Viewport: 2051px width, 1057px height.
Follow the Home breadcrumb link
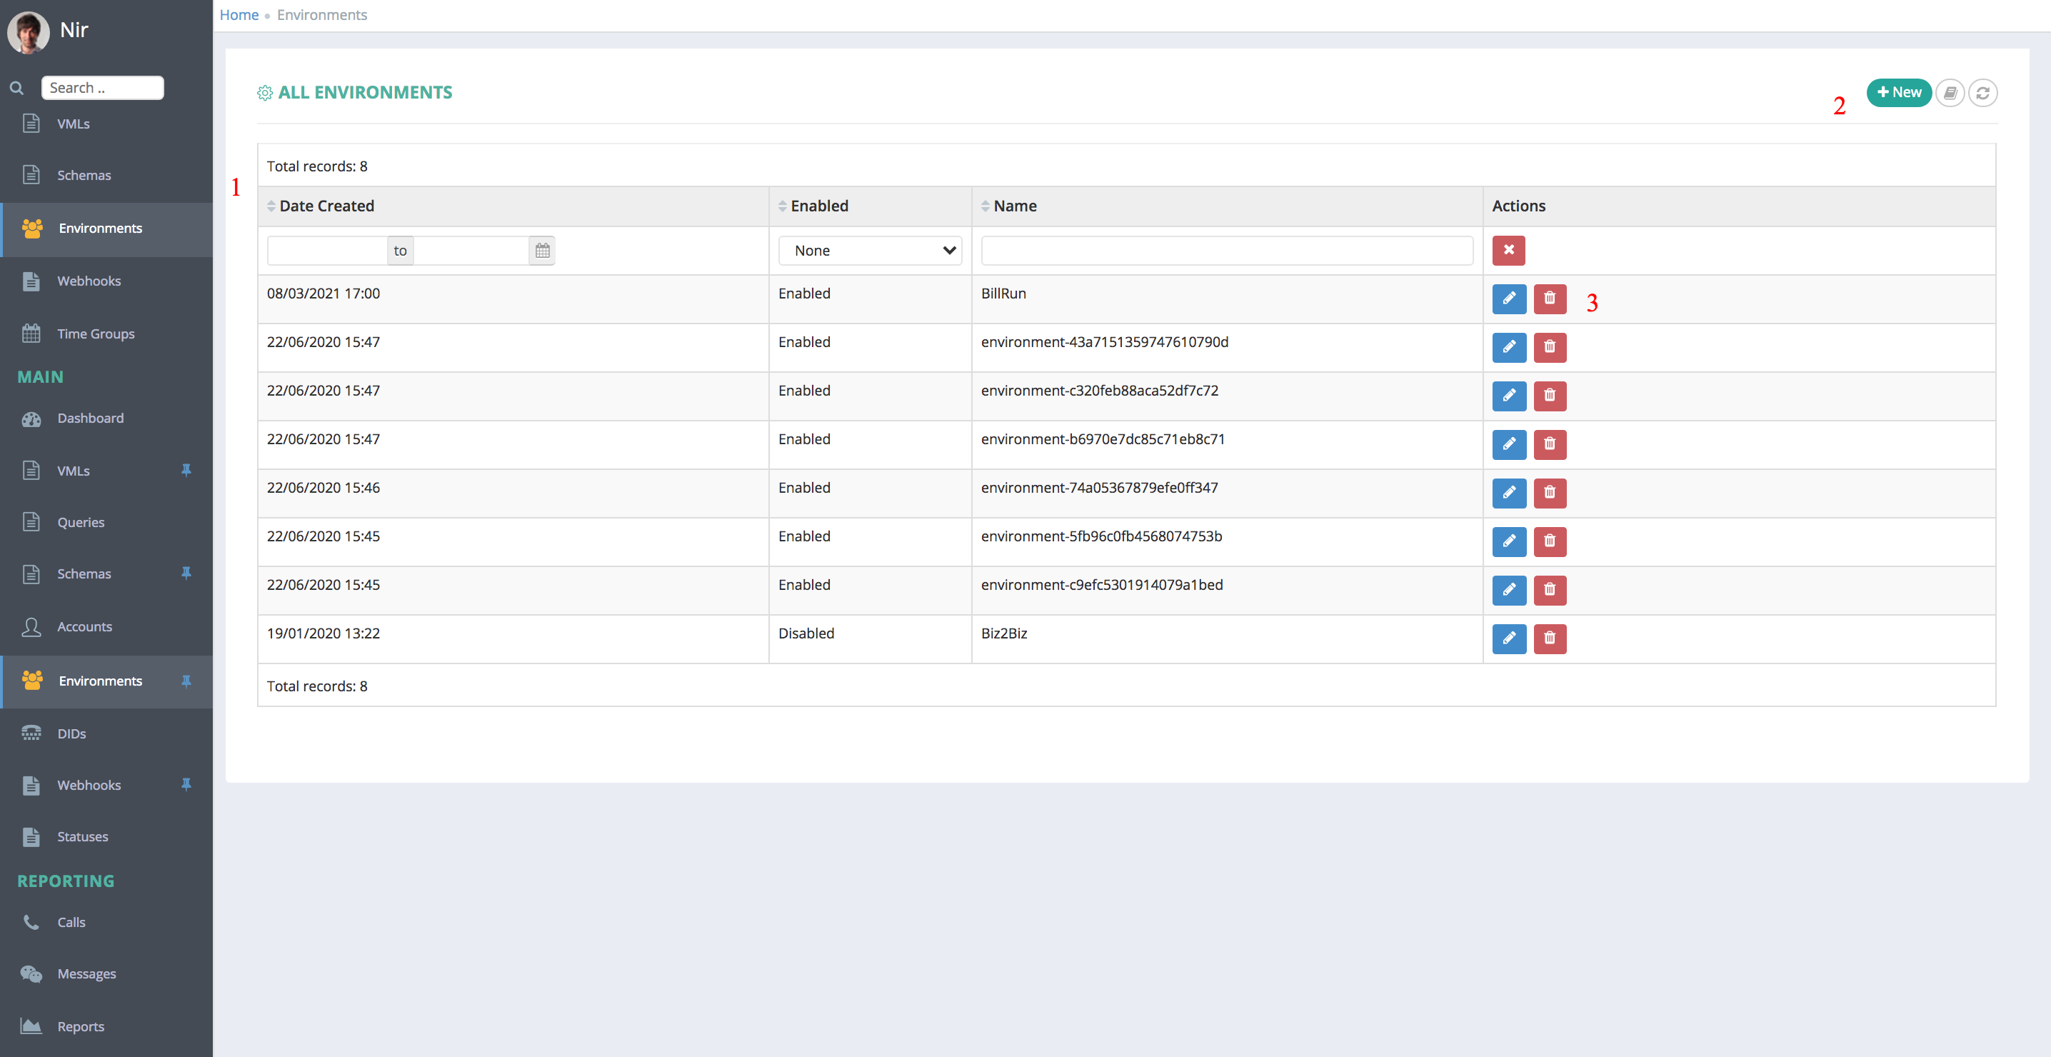click(239, 15)
